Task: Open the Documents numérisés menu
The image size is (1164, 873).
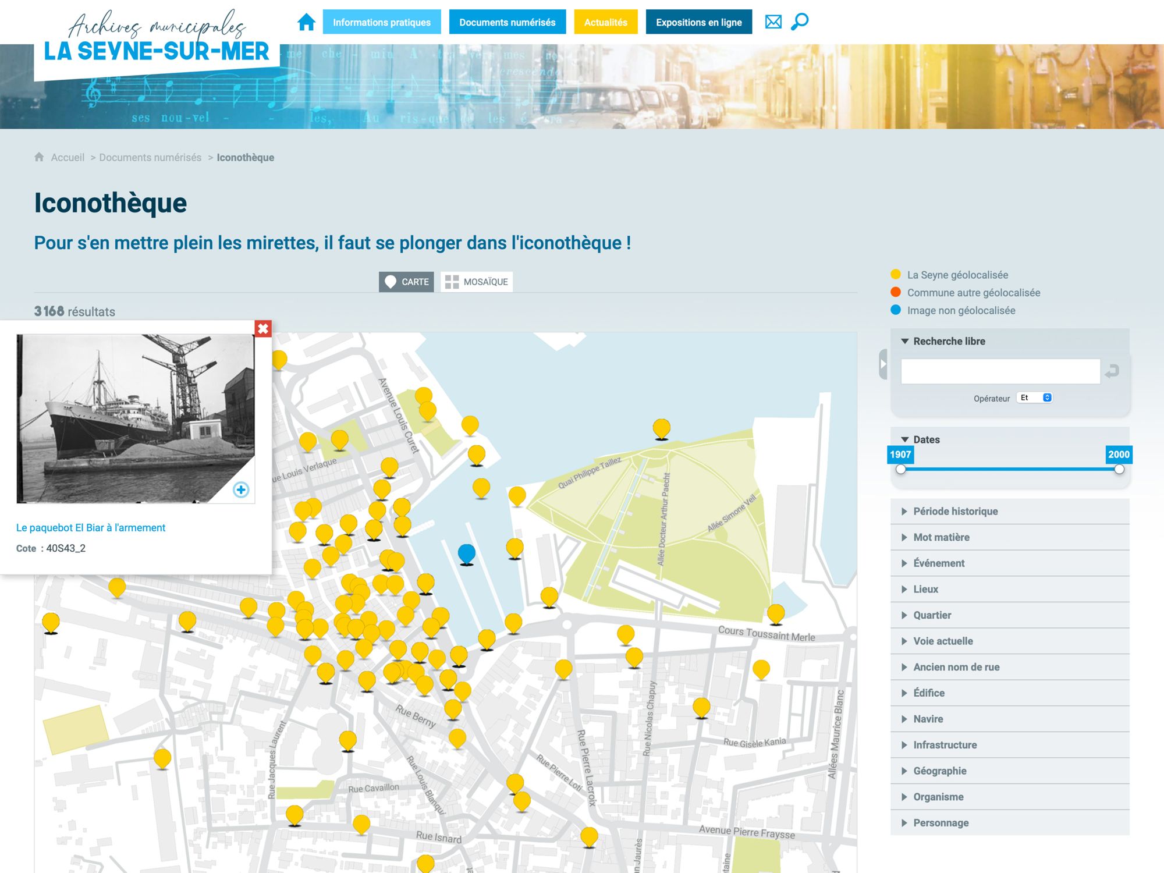Action: (507, 22)
